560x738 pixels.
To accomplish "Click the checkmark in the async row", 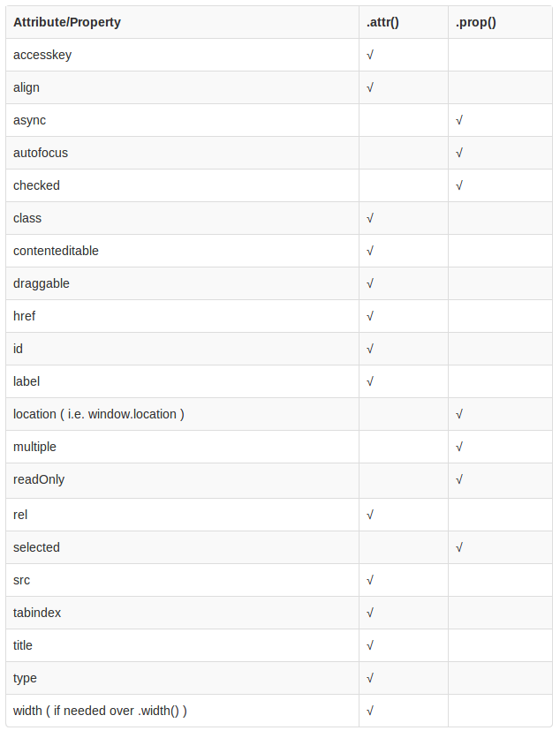I will click(x=459, y=121).
